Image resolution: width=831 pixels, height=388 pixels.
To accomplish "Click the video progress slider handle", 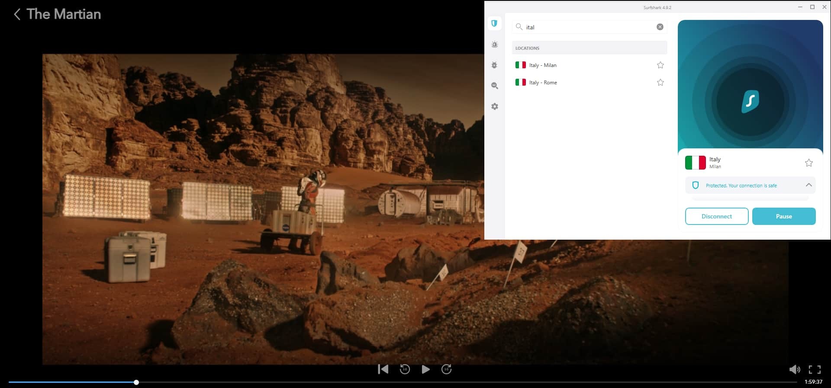I will click(x=136, y=382).
